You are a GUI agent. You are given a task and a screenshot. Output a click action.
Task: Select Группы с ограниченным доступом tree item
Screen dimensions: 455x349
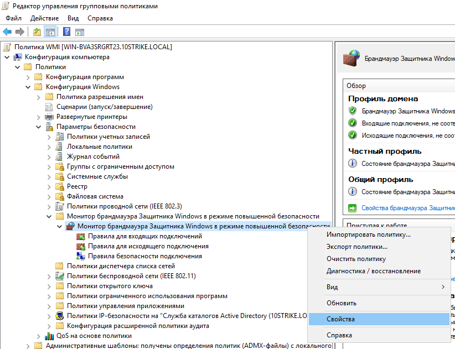pyautogui.click(x=121, y=166)
